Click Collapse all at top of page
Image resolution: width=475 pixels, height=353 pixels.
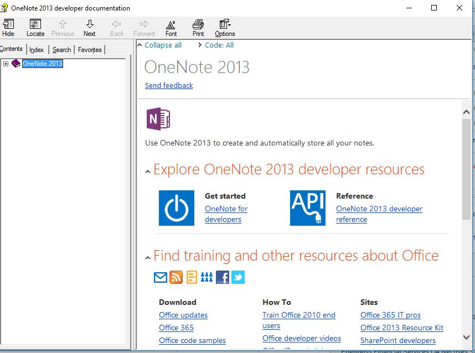[x=163, y=45]
